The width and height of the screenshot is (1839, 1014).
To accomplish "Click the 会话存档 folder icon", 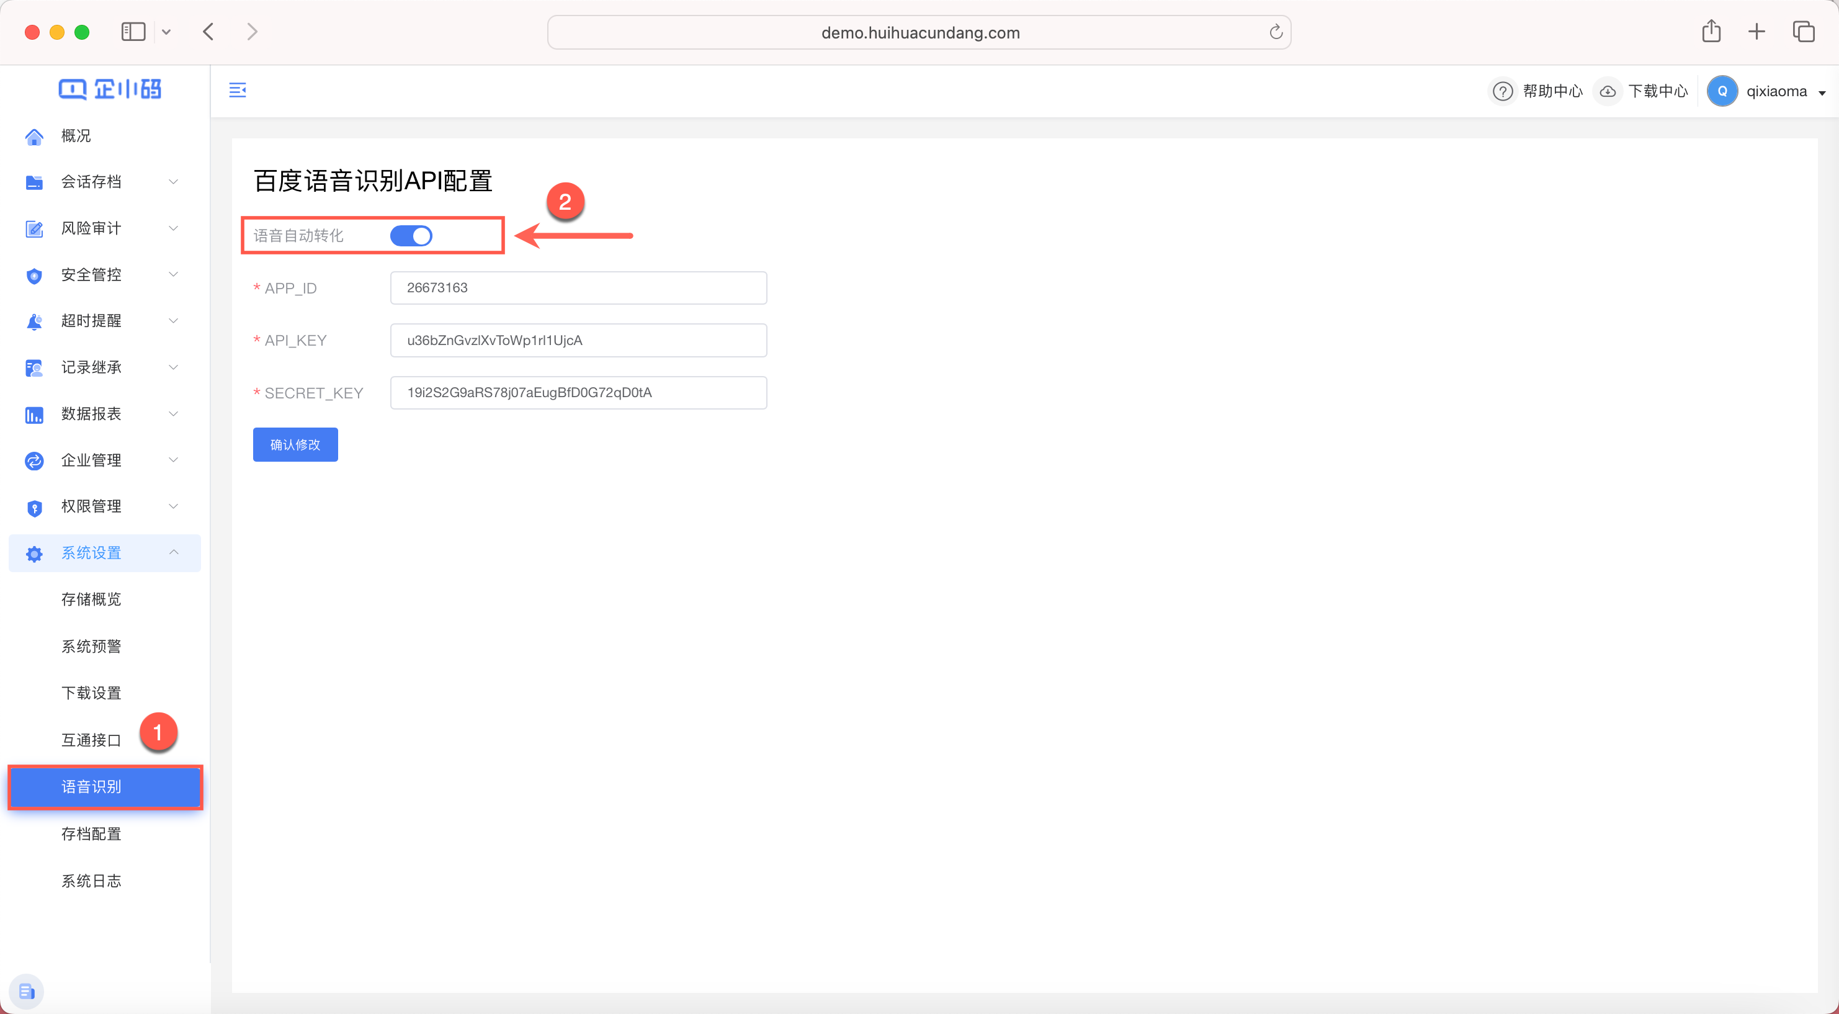I will coord(34,183).
